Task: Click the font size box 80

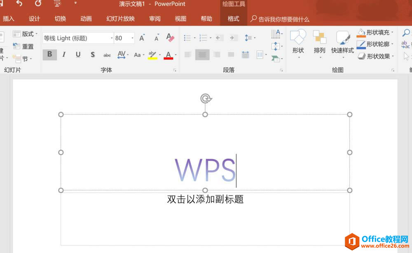Action: 122,38
